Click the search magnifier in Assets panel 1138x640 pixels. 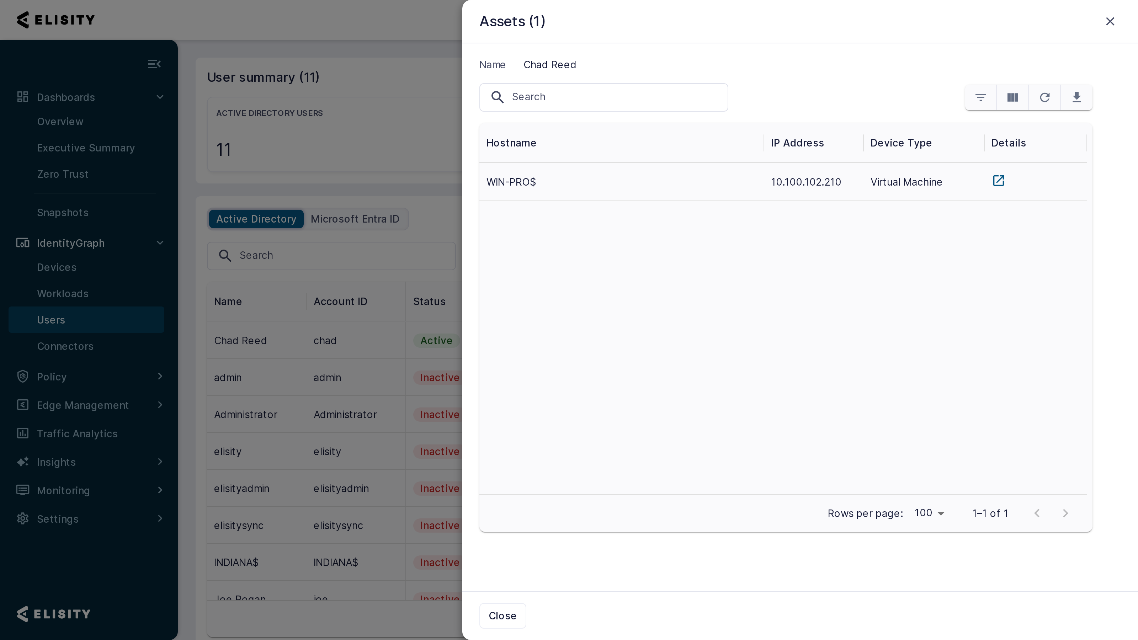click(x=498, y=97)
